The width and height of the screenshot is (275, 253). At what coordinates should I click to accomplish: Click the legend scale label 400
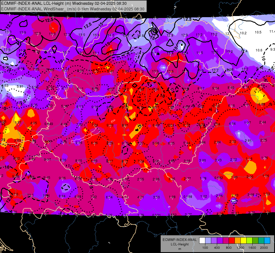(x=217, y=248)
